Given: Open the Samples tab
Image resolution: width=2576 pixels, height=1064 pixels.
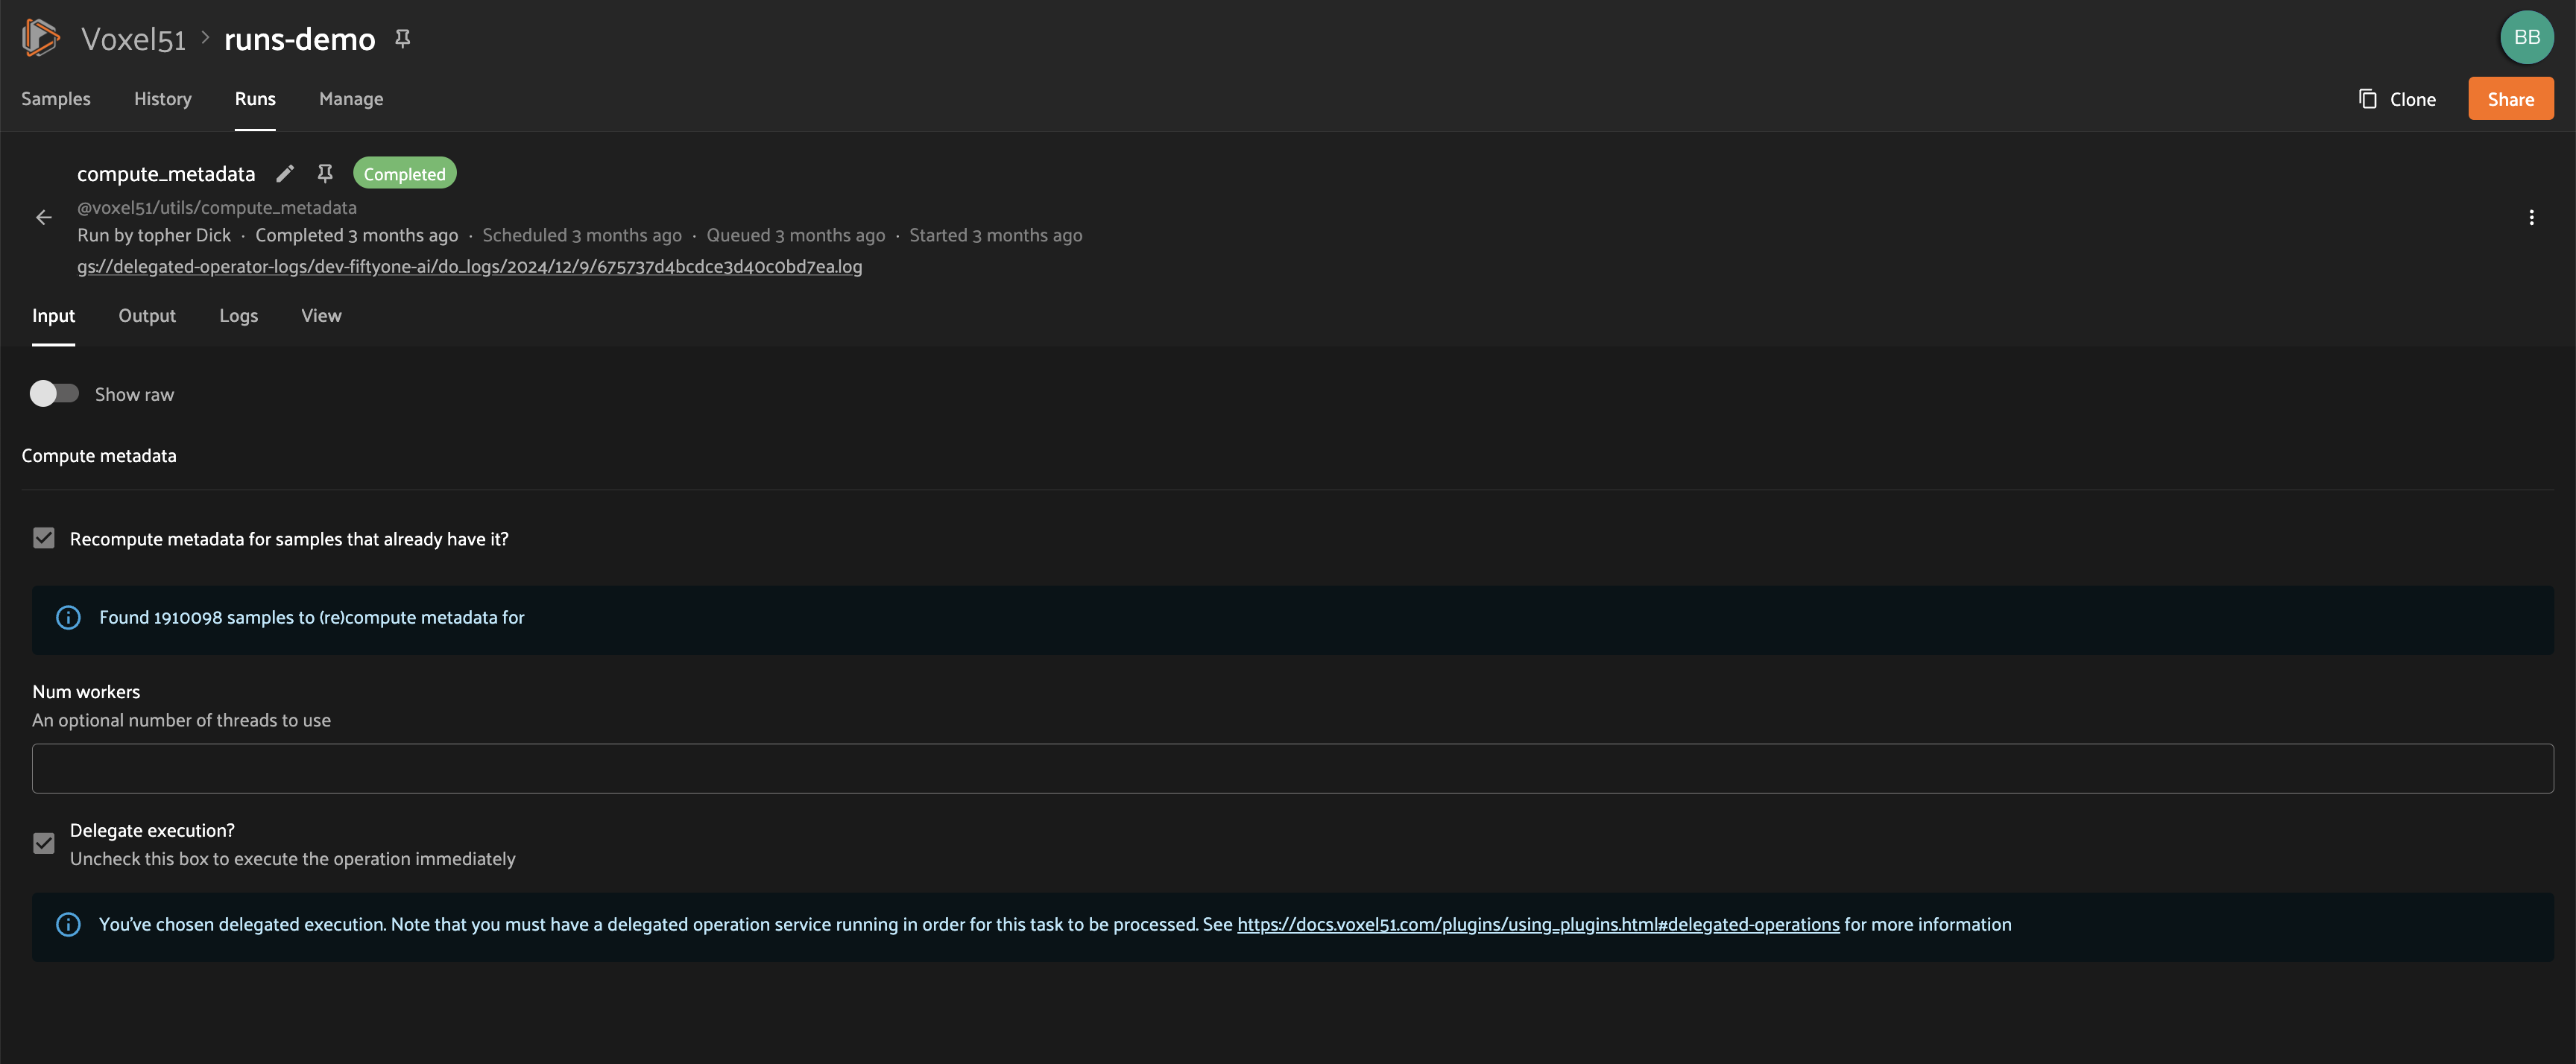Looking at the screenshot, I should [x=56, y=99].
